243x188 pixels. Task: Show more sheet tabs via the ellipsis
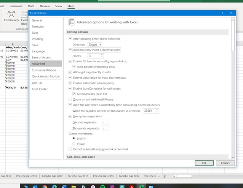pyautogui.click(x=159, y=176)
